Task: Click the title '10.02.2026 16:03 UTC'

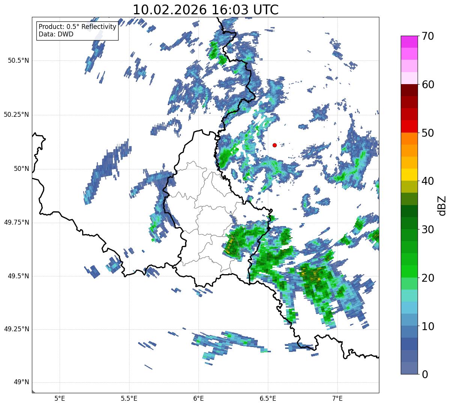Action: [206, 10]
